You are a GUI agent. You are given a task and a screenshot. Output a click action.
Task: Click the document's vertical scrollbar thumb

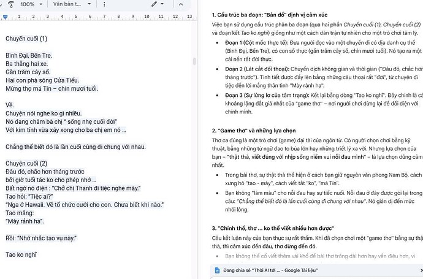(x=194, y=61)
